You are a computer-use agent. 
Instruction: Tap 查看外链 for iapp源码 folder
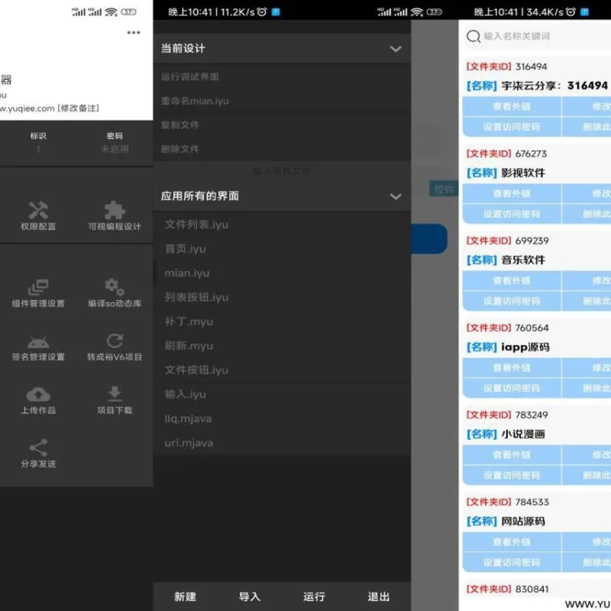tap(512, 368)
